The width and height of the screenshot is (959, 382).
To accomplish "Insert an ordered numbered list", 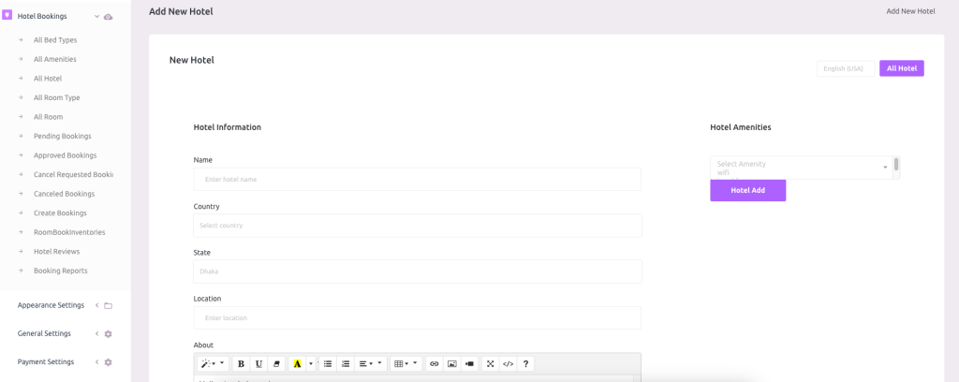I will click(346, 363).
